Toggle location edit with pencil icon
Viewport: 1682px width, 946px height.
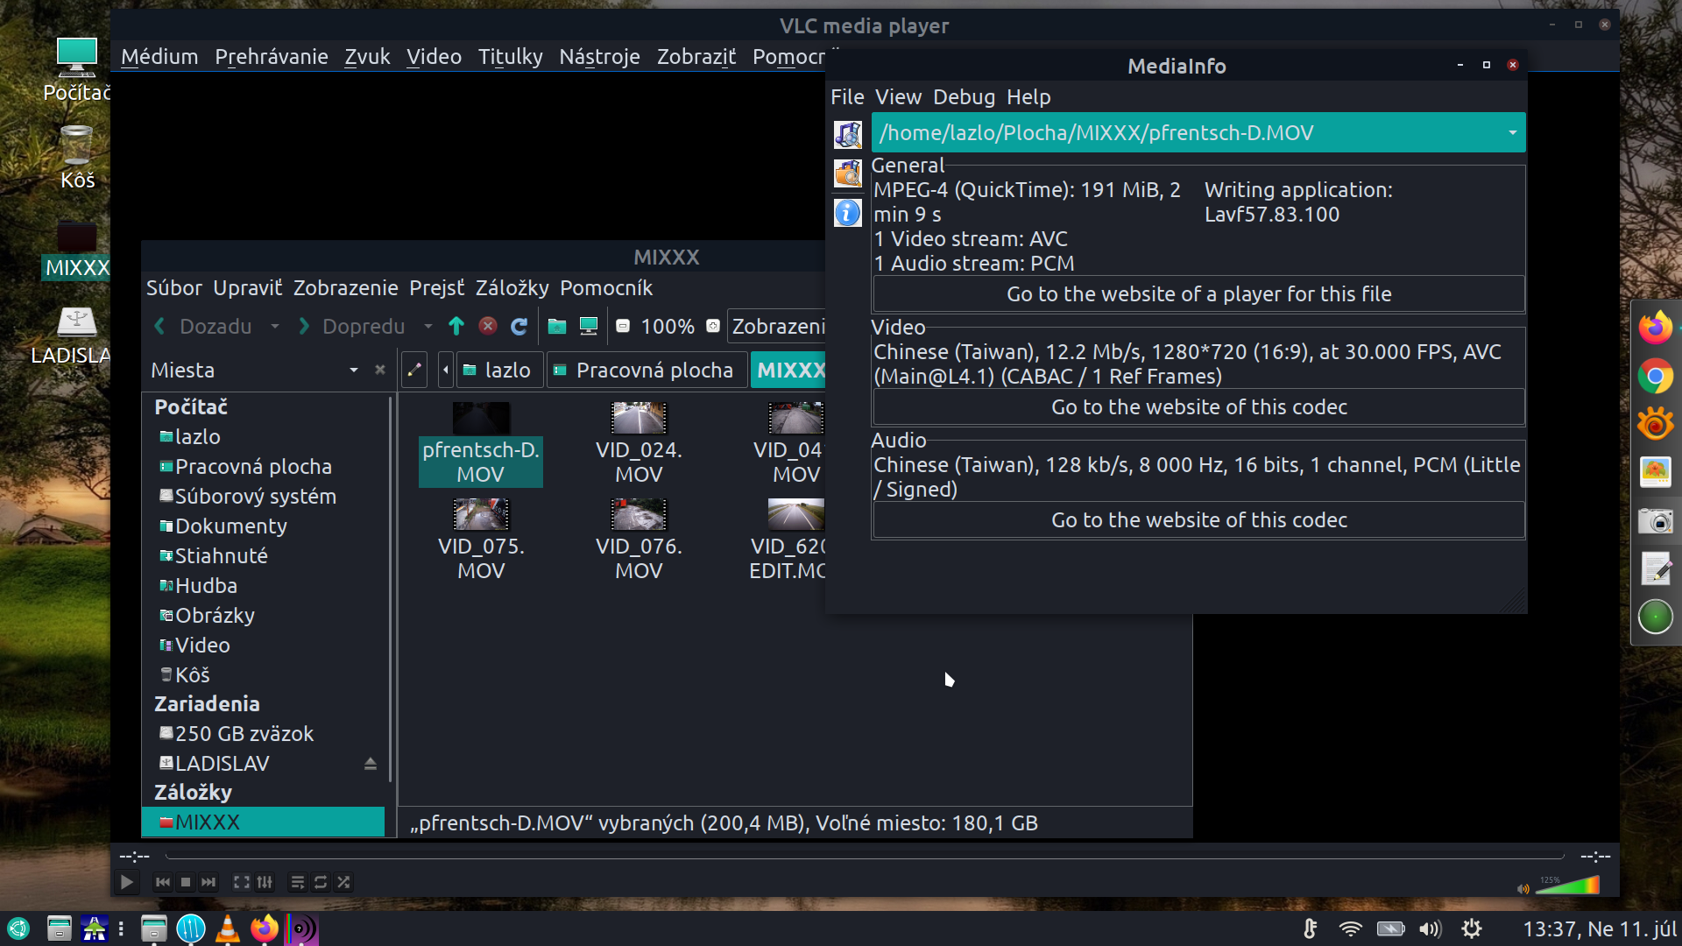coord(414,371)
